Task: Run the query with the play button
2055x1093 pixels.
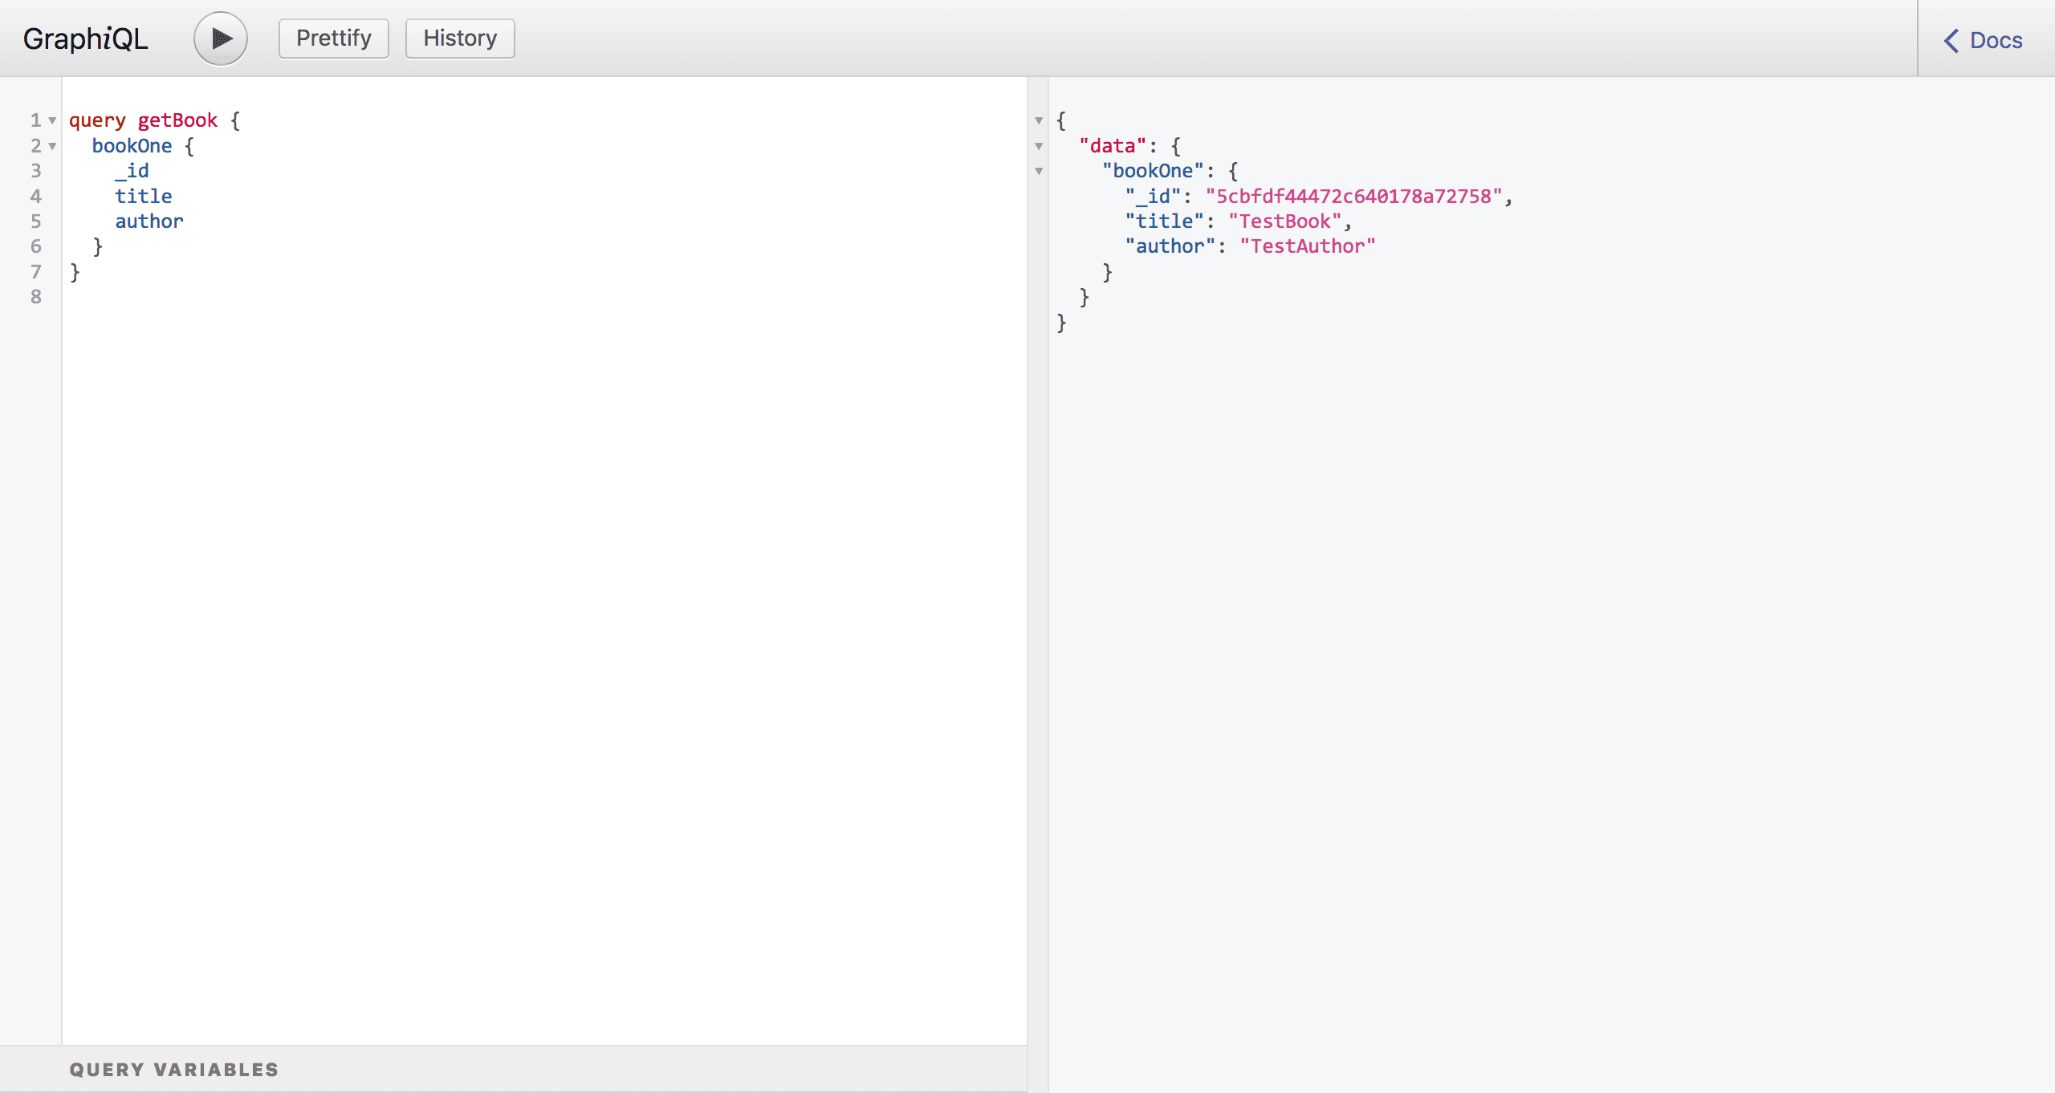Action: (221, 39)
